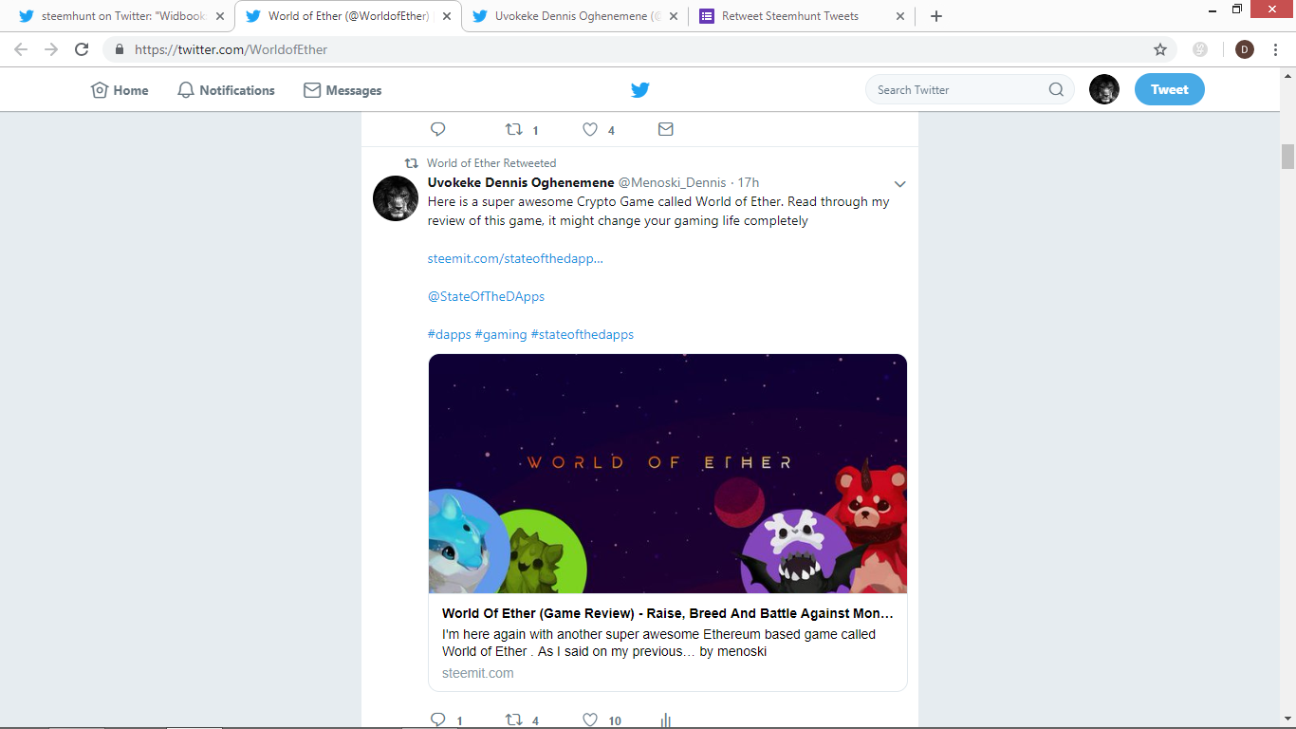Image resolution: width=1296 pixels, height=729 pixels.
Task: Like the previous tweet with 4 likes
Action: [x=599, y=129]
